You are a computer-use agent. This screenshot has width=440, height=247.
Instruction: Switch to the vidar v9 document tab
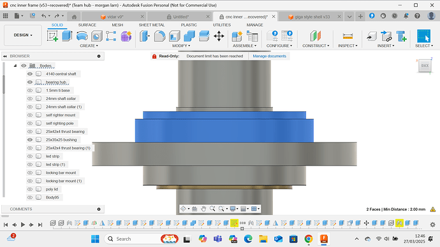[x=115, y=17]
